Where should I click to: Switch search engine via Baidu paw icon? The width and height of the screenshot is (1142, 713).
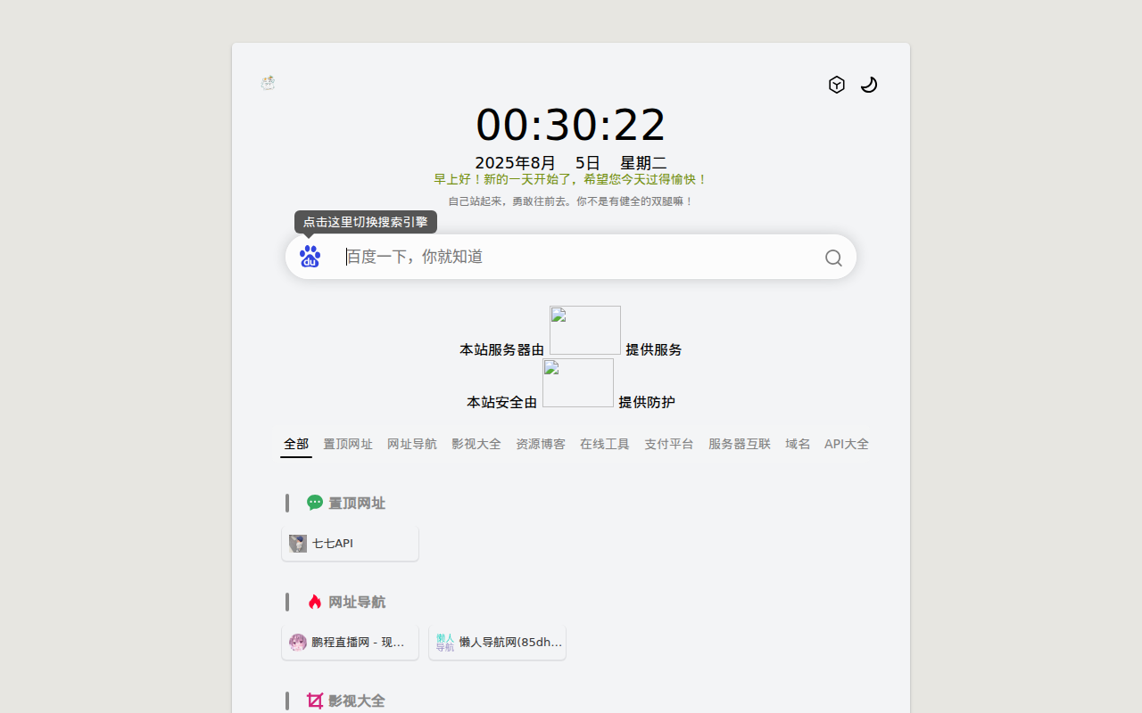pyautogui.click(x=310, y=257)
